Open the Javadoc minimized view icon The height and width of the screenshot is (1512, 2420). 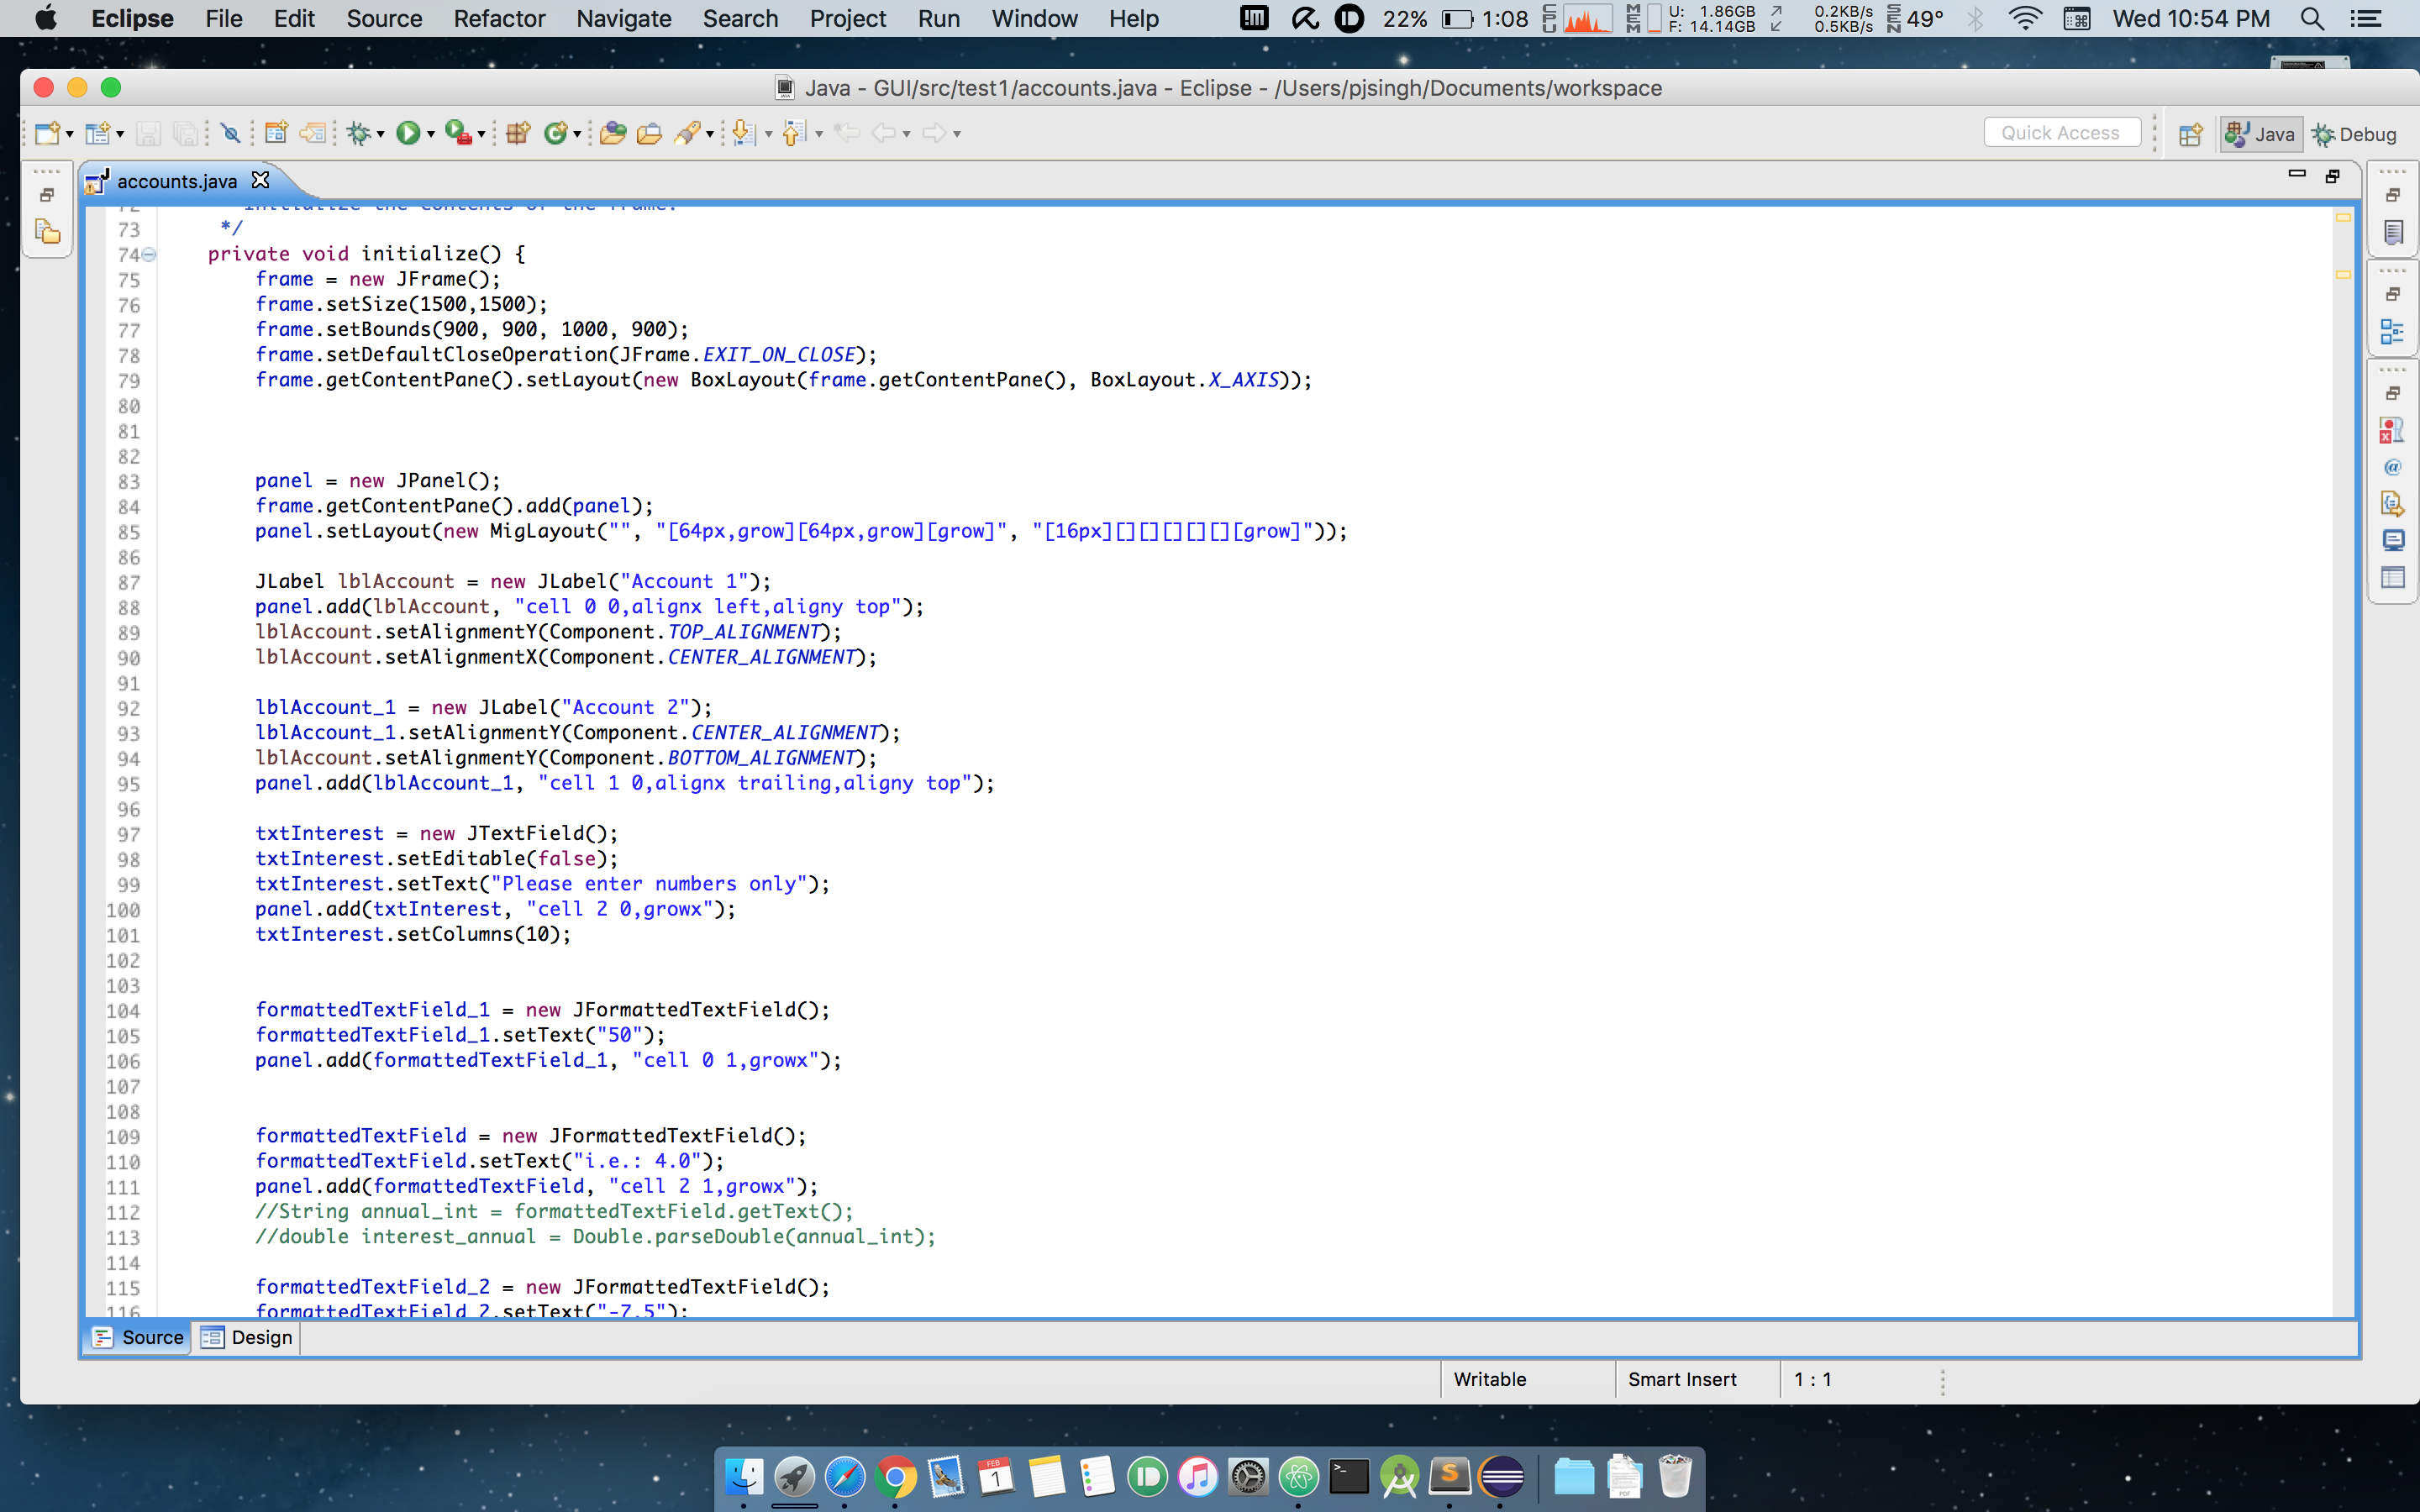click(2393, 467)
